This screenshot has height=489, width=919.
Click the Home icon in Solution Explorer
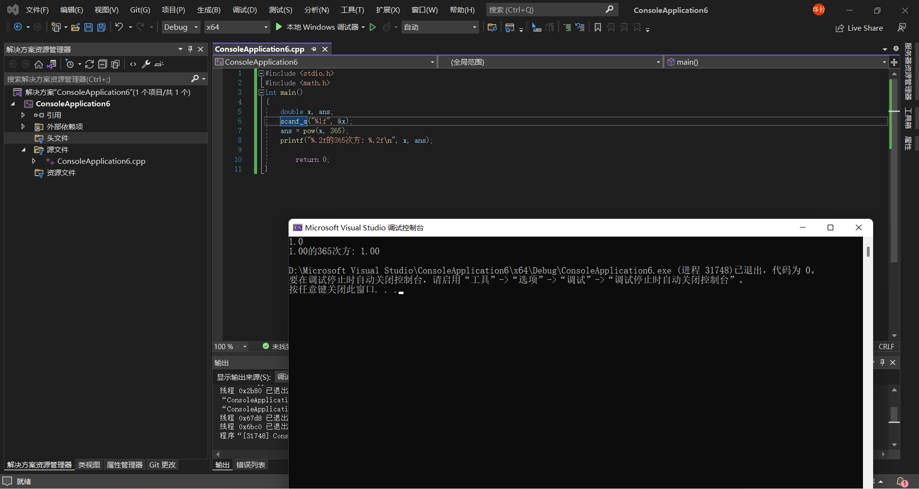tap(39, 64)
